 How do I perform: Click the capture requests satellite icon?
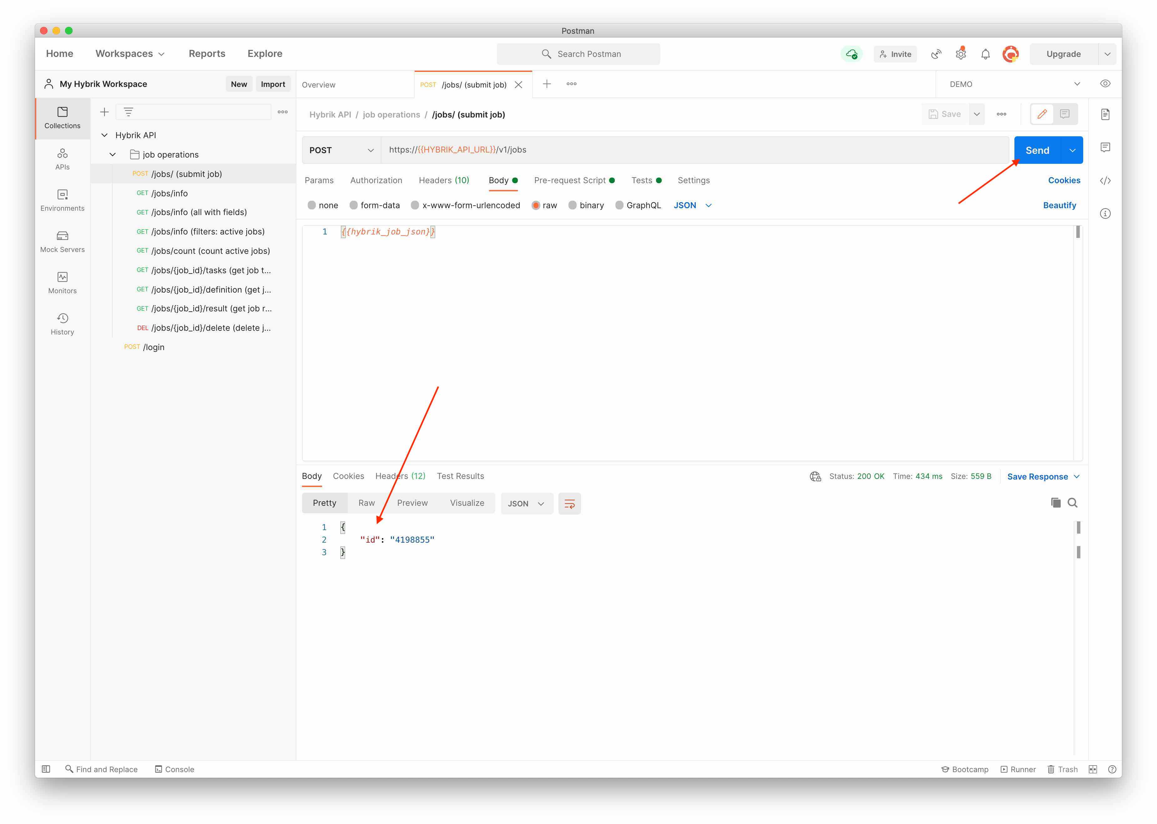click(936, 54)
